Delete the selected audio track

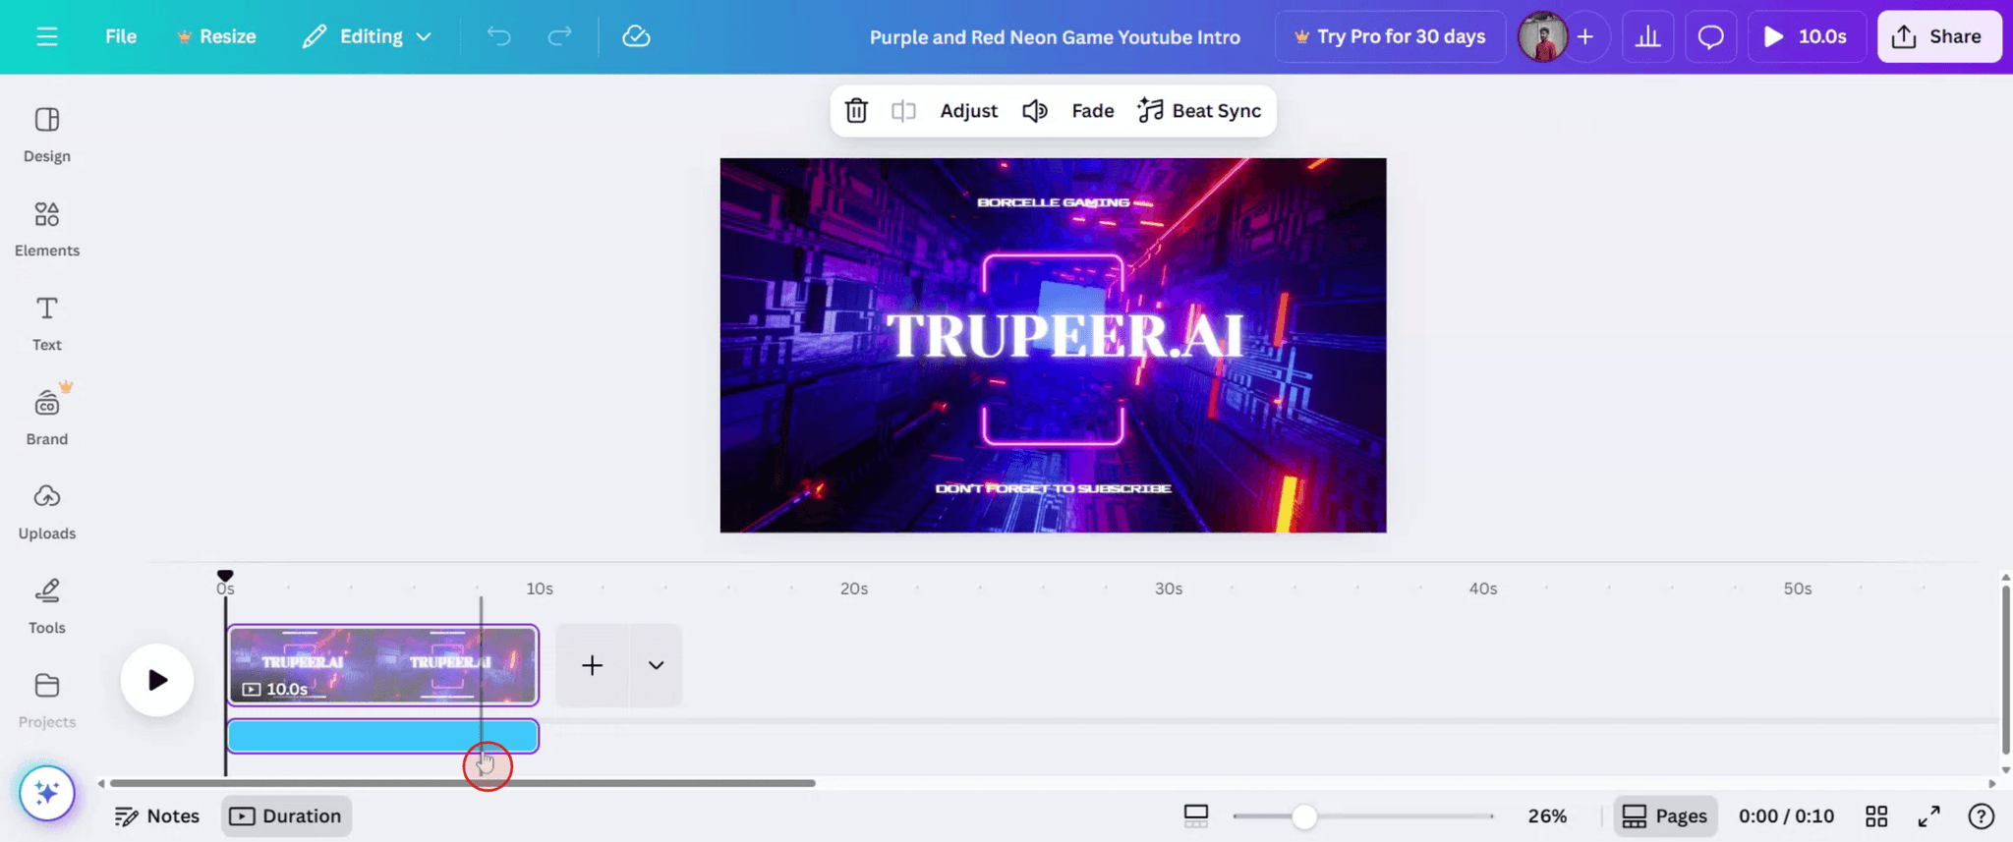pyautogui.click(x=856, y=111)
